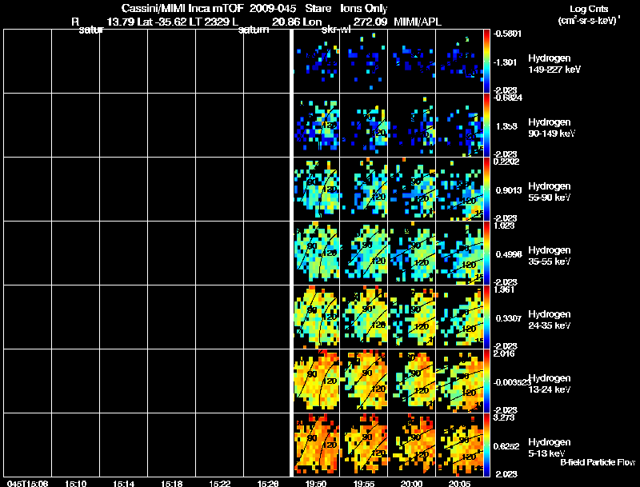Click the '3.273' colorbar maximum value
The height and width of the screenshot is (487, 640).
504,417
